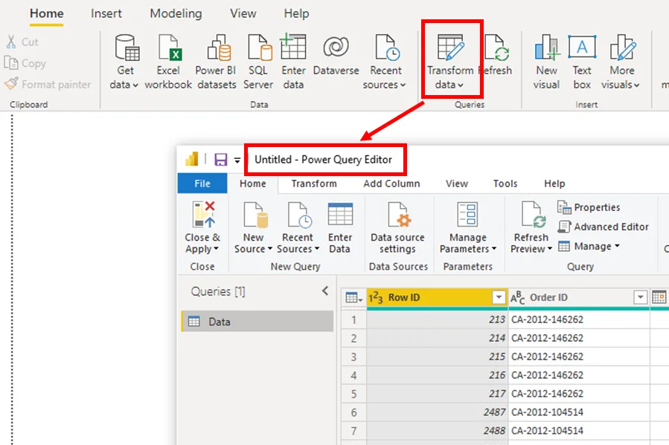Insert a New visual chart icon

coord(547,48)
